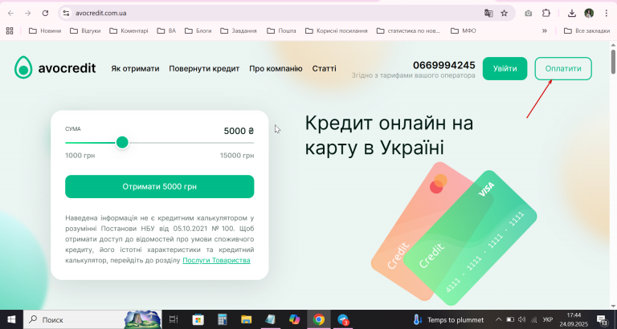The height and width of the screenshot is (329, 617).
Task: Open Telegram from the taskbar
Action: coord(343,319)
